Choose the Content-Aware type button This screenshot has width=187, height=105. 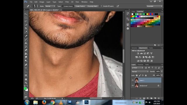(x=68, y=6)
